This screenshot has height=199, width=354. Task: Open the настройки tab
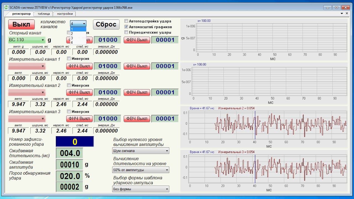click(65, 14)
